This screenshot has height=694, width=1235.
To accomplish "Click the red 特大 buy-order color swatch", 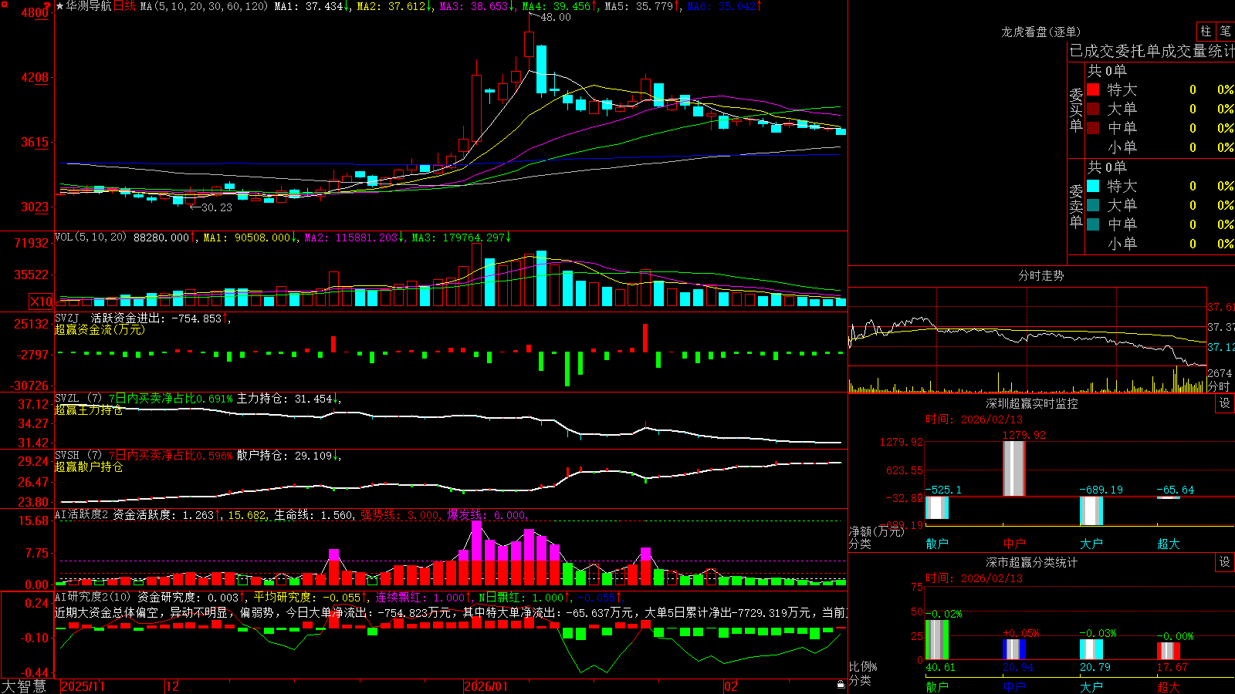I will [x=1093, y=89].
